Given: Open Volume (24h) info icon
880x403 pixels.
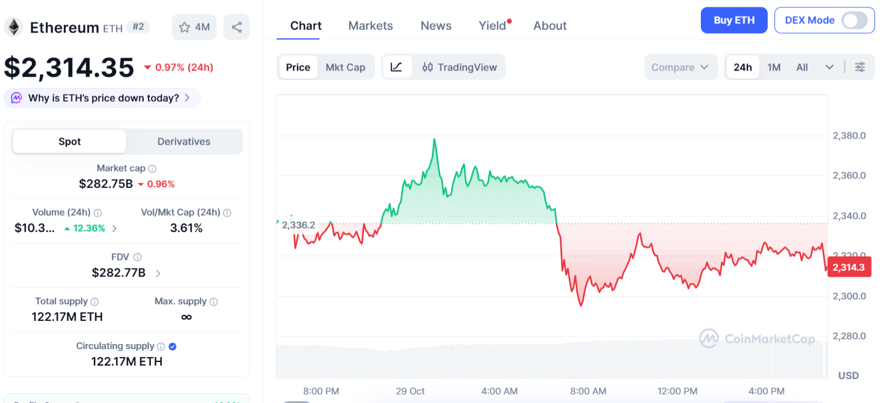Looking at the screenshot, I should click(98, 213).
